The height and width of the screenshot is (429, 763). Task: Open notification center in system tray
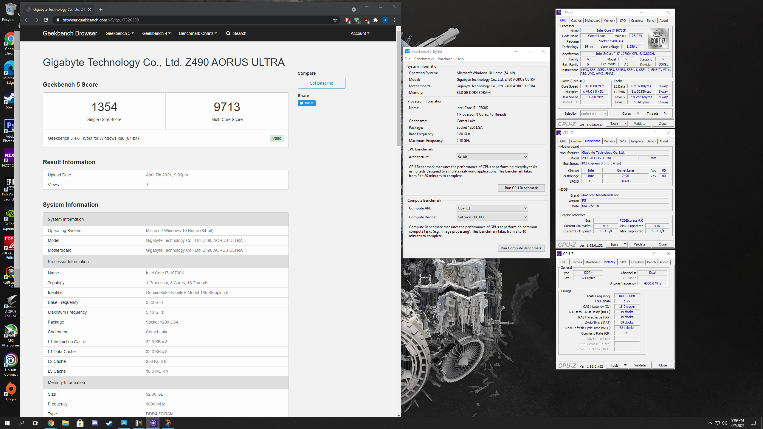753,423
